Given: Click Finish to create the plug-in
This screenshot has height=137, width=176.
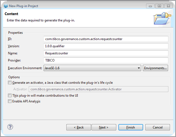Looking at the screenshot, I should (x=130, y=127).
